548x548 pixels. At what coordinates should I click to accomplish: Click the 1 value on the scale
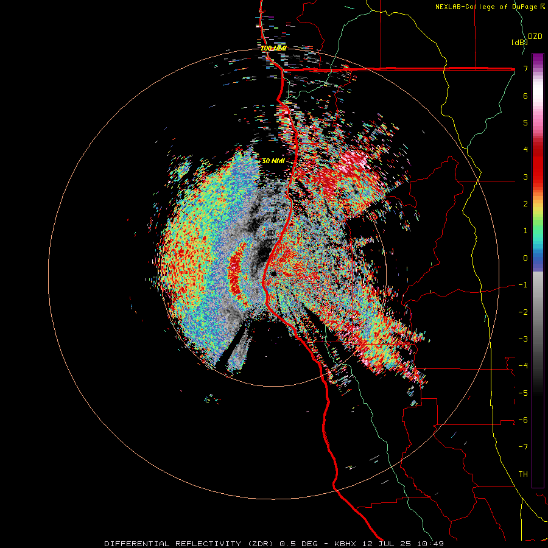(525, 231)
